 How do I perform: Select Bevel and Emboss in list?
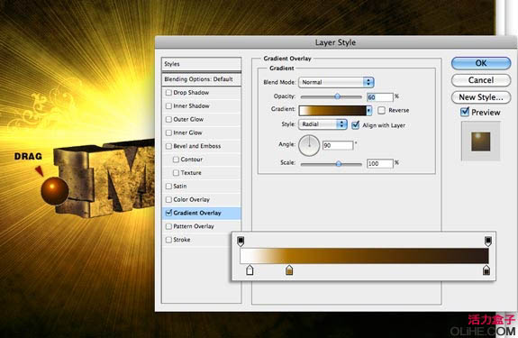197,146
